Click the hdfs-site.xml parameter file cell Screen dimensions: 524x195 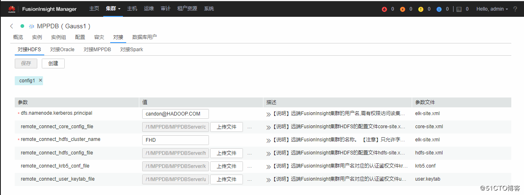coord(429,153)
